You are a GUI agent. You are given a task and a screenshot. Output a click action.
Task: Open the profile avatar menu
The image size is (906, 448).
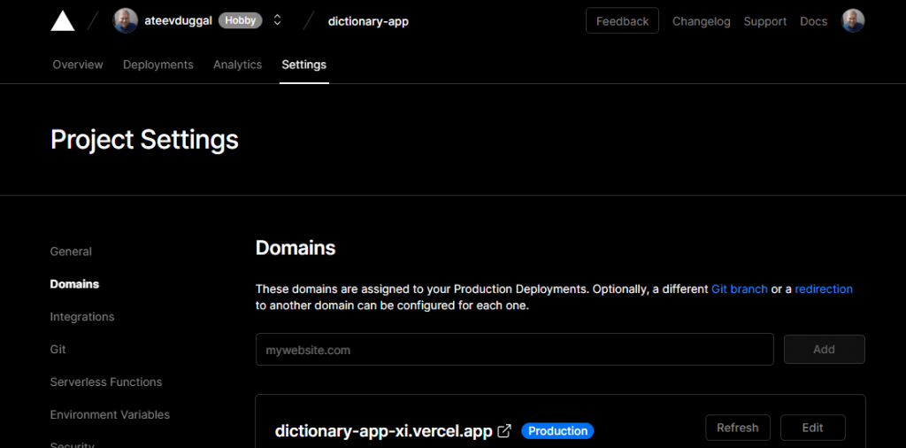tap(853, 21)
